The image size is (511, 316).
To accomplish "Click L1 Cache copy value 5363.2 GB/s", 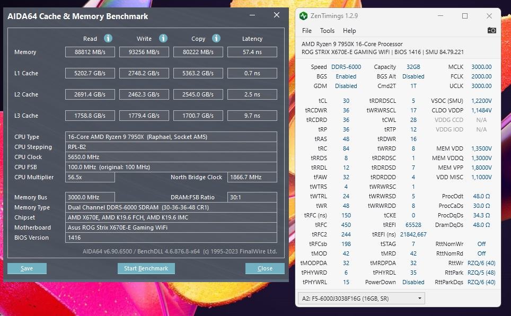I will 198,73.
